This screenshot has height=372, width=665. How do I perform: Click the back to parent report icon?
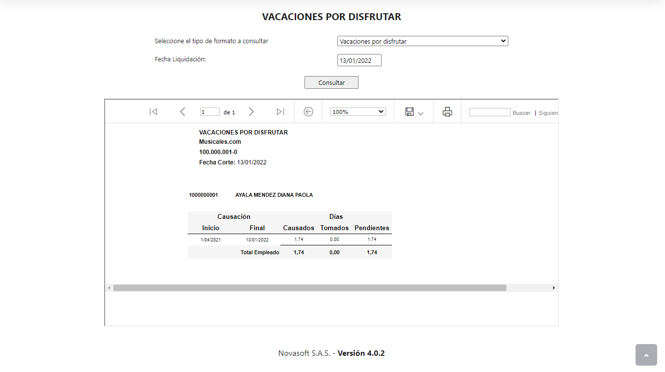point(308,111)
